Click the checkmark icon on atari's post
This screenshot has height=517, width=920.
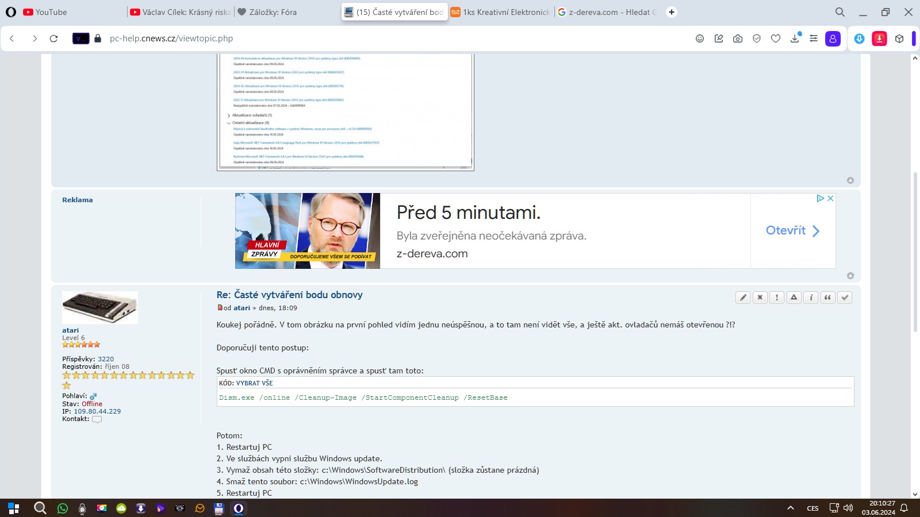pyautogui.click(x=845, y=298)
